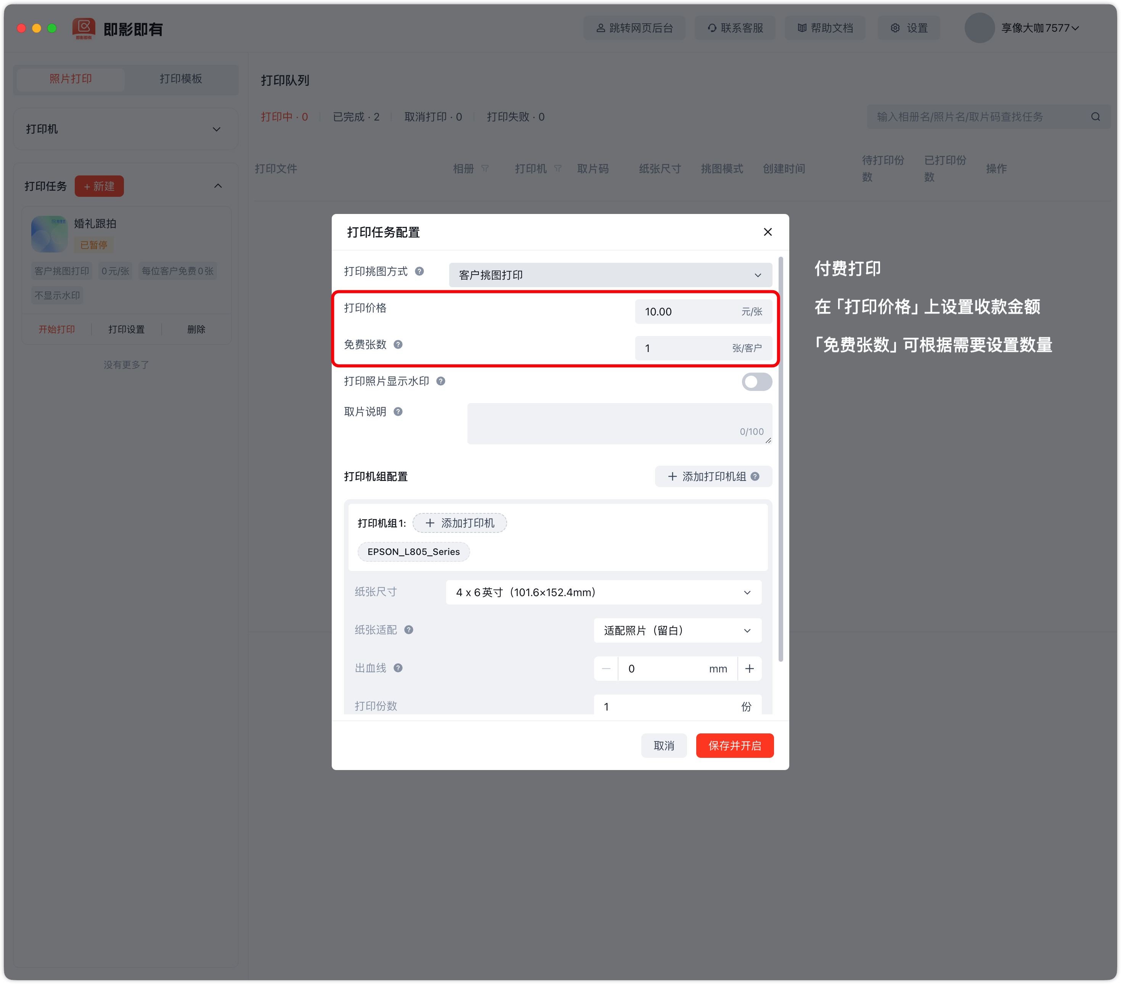Viewport: 1121px width, 984px height.
Task: Click 添加打印机组 button
Action: (712, 477)
